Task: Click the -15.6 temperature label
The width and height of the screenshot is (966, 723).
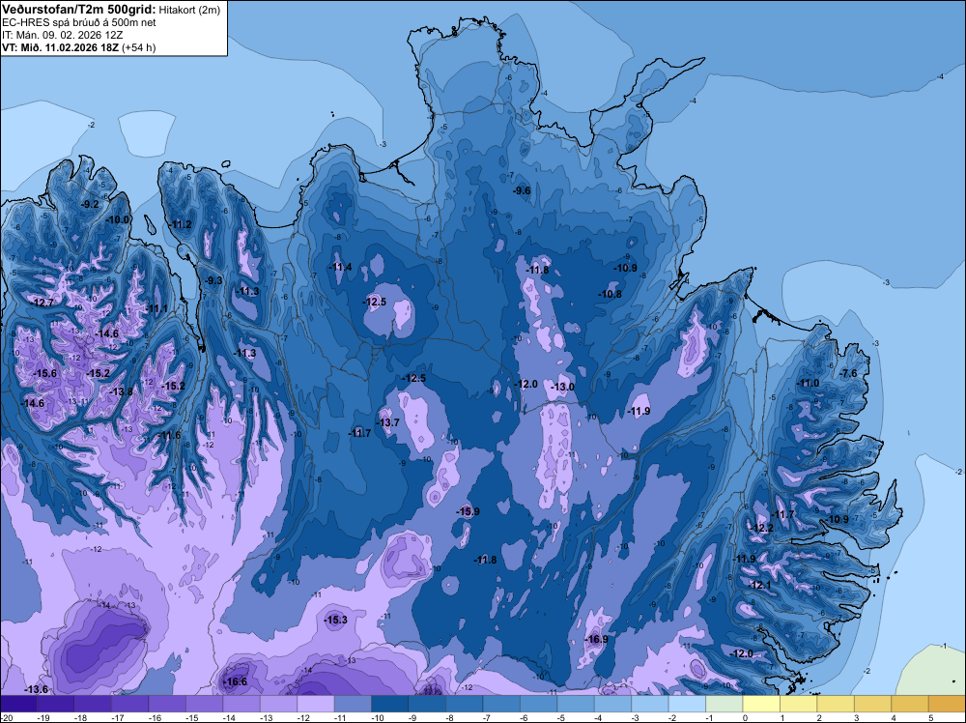Action: [45, 373]
